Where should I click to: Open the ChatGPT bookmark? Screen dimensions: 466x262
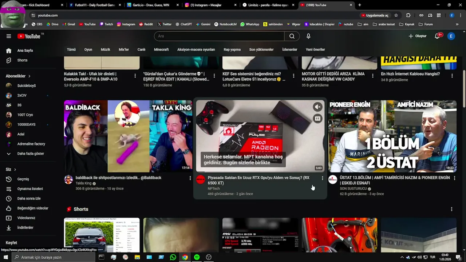(184, 24)
